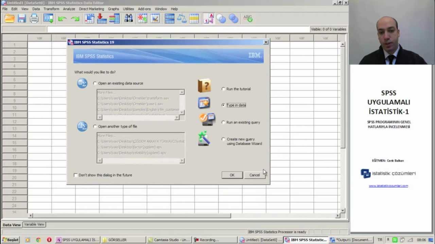Click right arrow of the data editor horizontal scrollbar

[337, 216]
